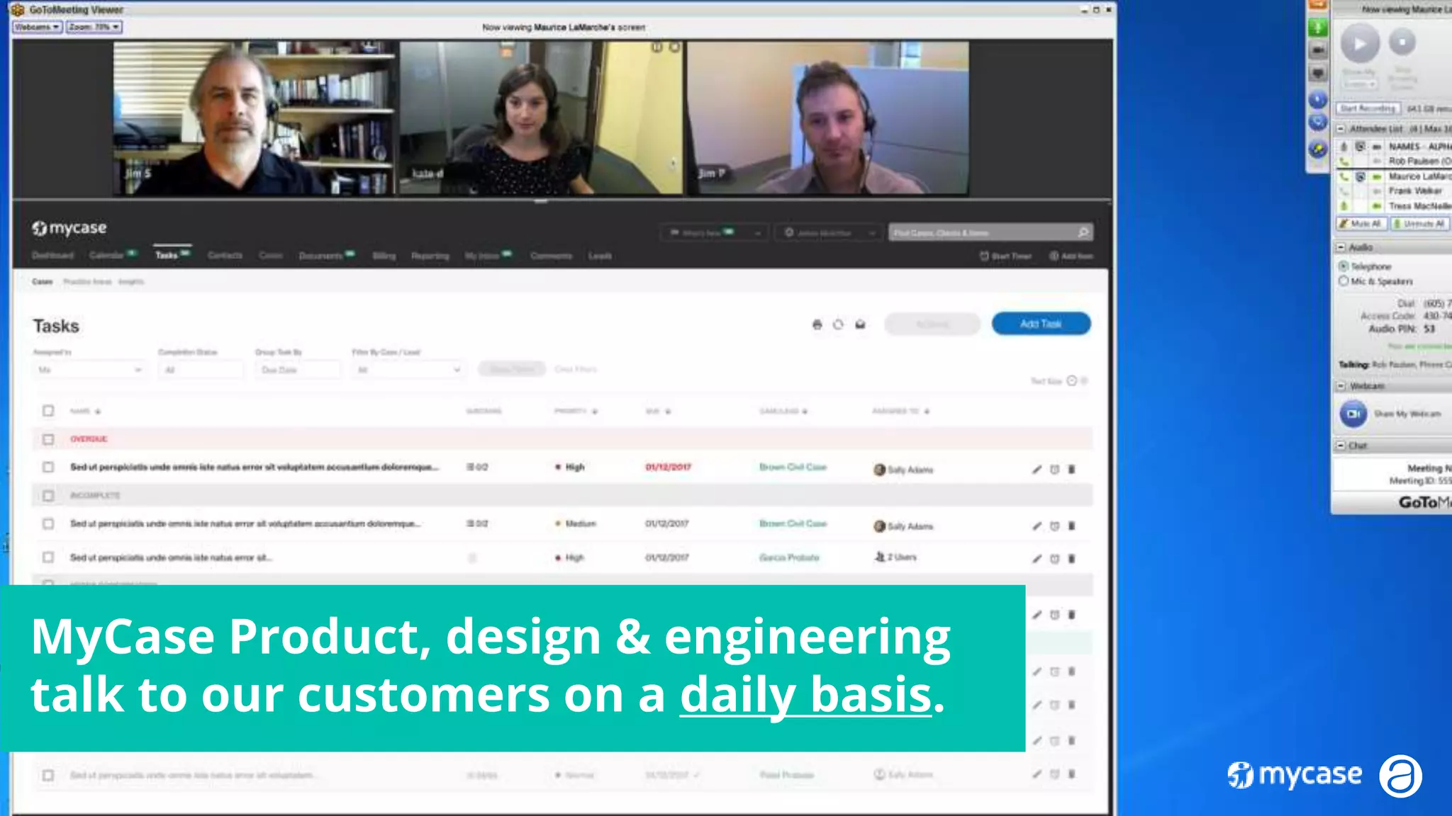
Task: Delete the Medium priority task
Action: point(1071,526)
